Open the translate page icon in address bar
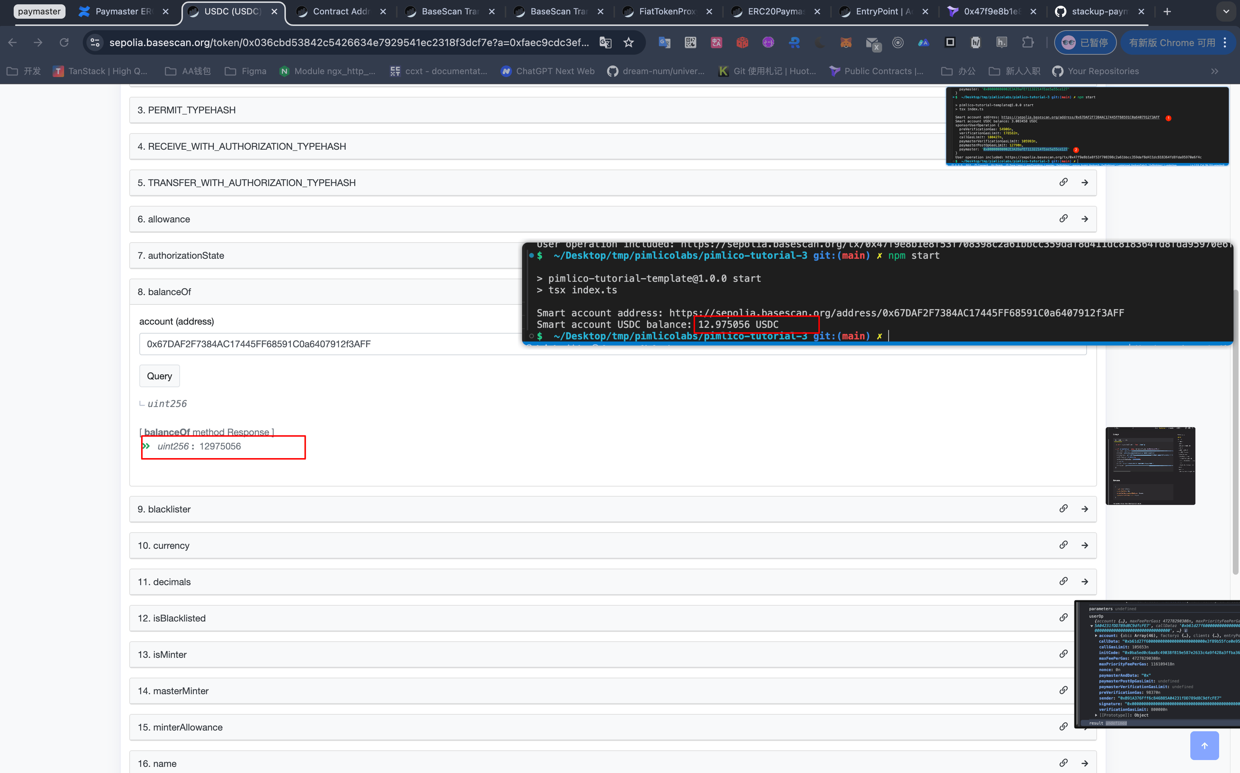 tap(606, 42)
